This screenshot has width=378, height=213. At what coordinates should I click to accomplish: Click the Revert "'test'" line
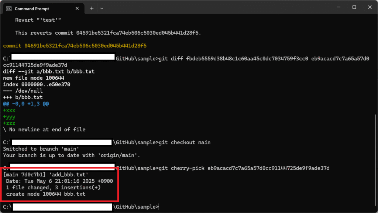pyautogui.click(x=38, y=20)
